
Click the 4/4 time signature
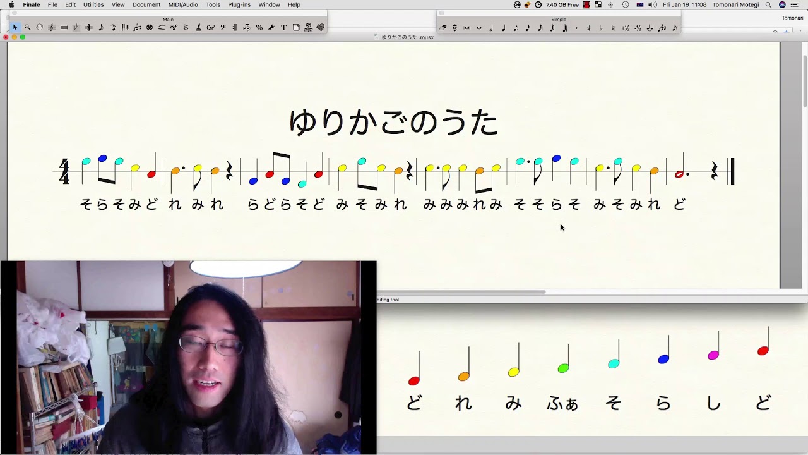tap(64, 171)
